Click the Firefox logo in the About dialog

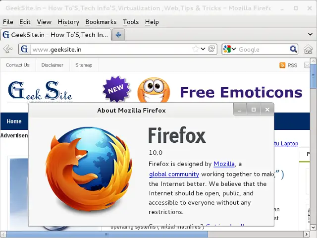pos(89,169)
